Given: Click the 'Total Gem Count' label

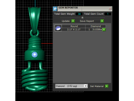Looking at the screenshot, I should pos(94,14).
